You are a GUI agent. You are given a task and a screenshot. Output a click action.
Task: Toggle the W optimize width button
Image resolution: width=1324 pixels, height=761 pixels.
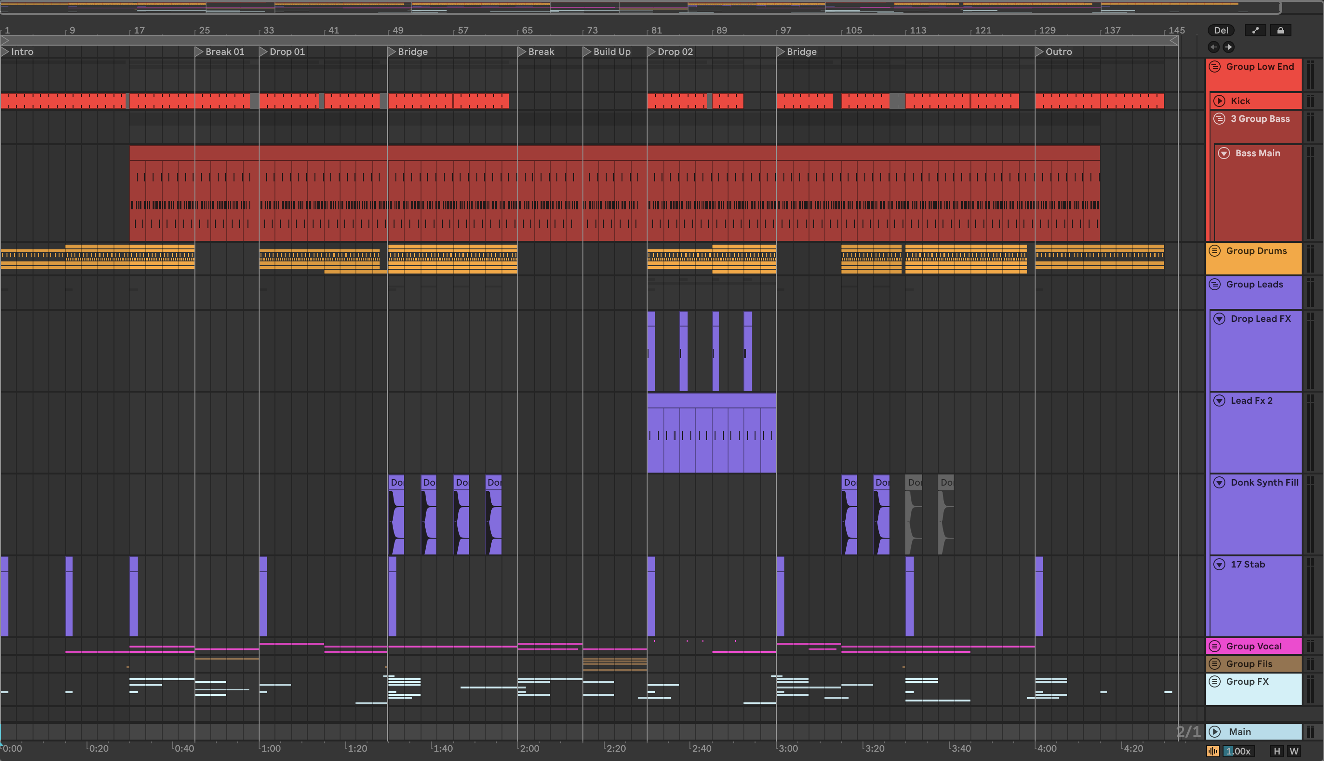point(1294,751)
